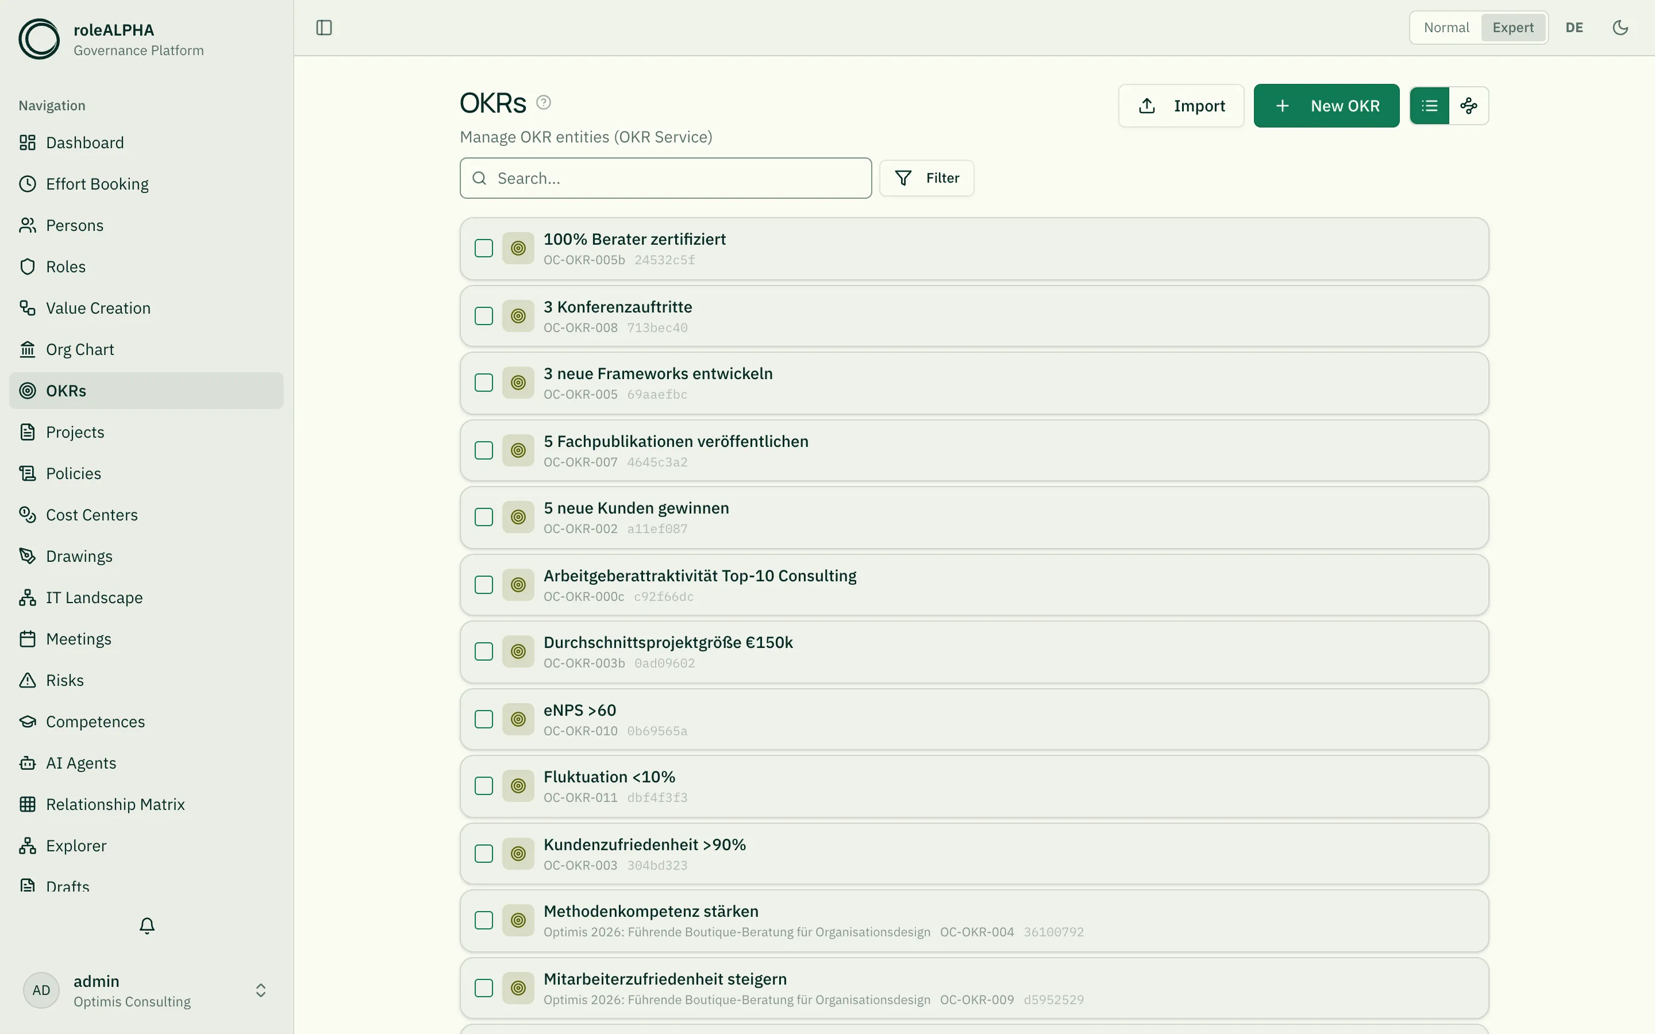Select checkbox for Fluktuation <10%

[x=483, y=786]
